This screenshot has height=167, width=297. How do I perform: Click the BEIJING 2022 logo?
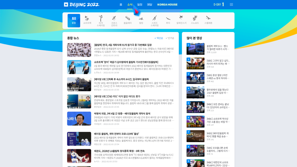point(84,5)
